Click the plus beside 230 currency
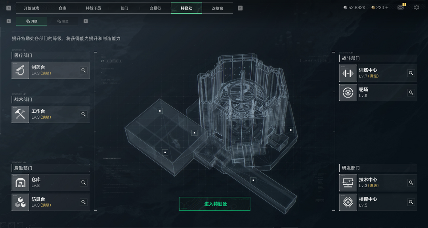The height and width of the screenshot is (228, 428). tap(386, 8)
